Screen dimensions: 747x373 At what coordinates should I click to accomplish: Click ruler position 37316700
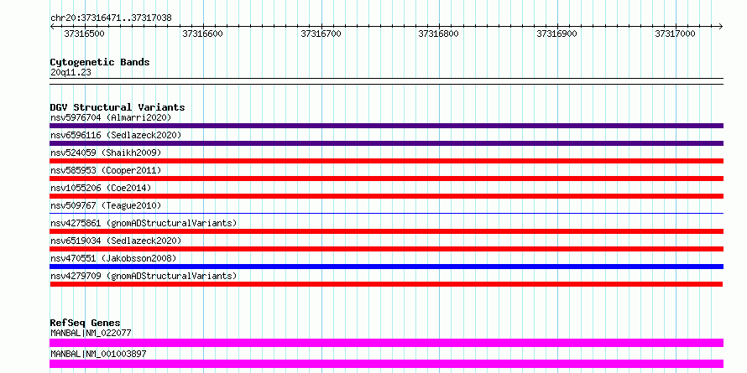(x=321, y=34)
